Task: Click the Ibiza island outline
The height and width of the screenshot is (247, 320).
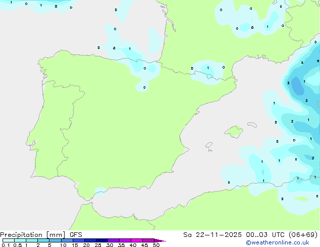Action: 209,145
